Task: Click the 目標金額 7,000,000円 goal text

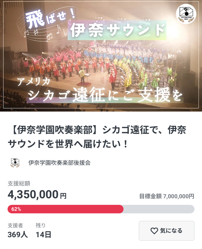Action: tap(167, 196)
